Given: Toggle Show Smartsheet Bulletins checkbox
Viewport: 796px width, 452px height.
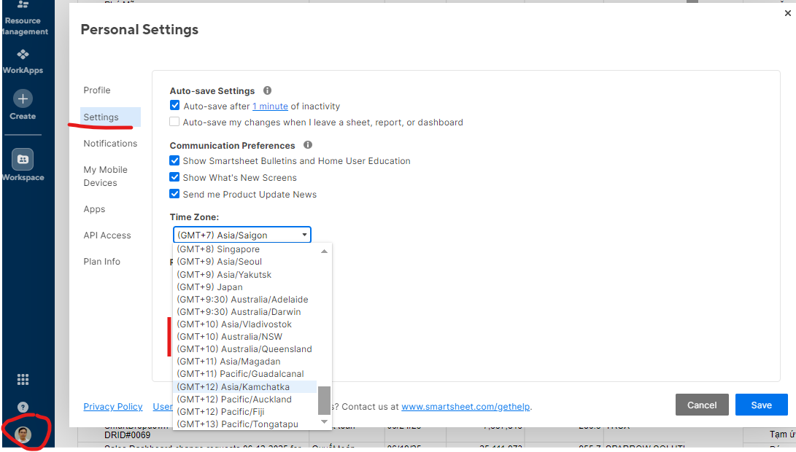Looking at the screenshot, I should [174, 160].
